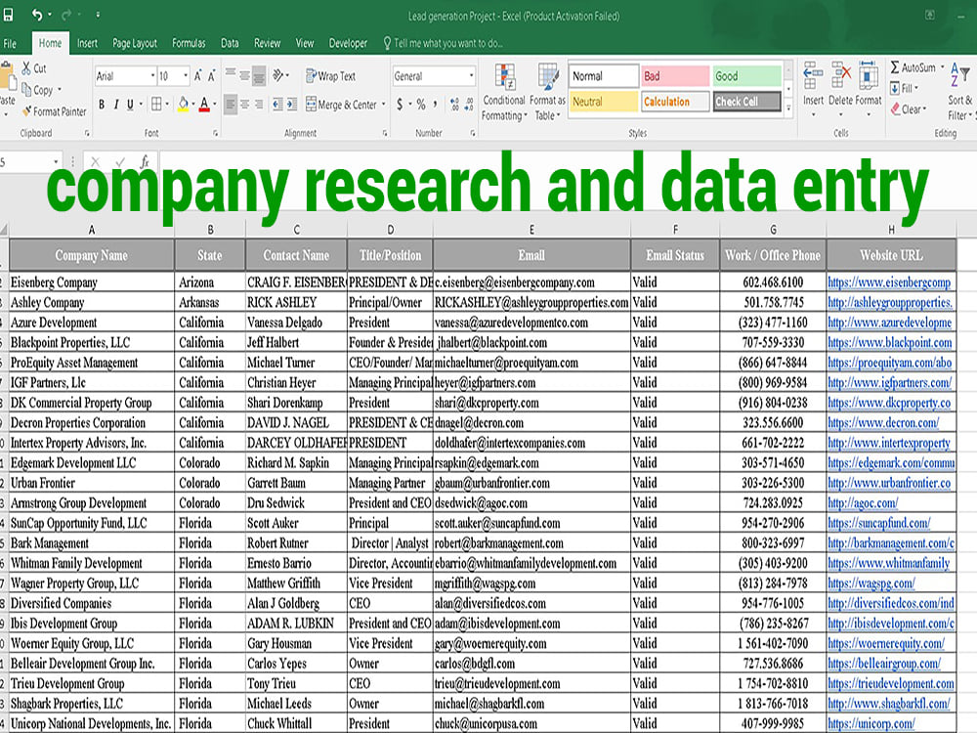Select the cell 'Azure Development'
This screenshot has width=977, height=733.
pyautogui.click(x=92, y=323)
